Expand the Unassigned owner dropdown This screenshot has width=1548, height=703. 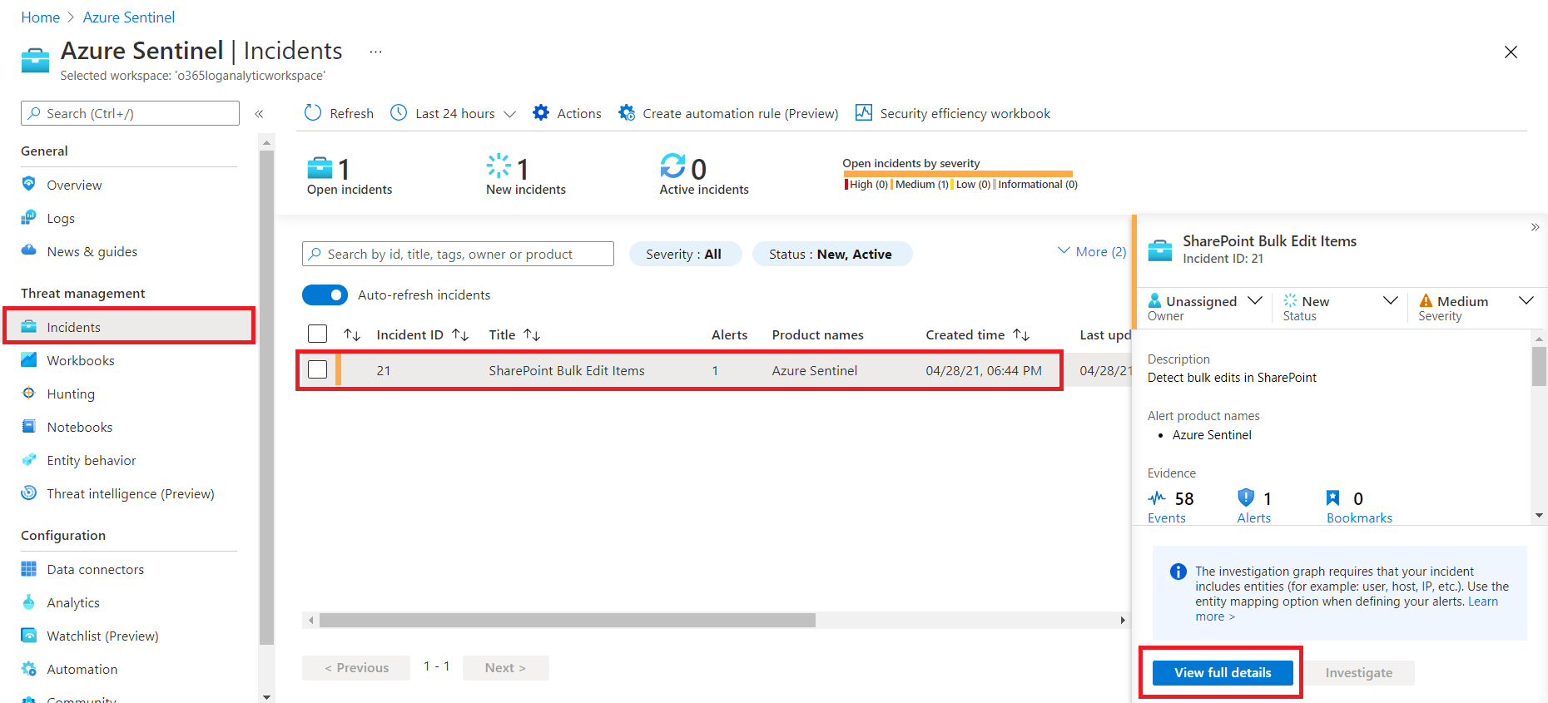[1255, 301]
